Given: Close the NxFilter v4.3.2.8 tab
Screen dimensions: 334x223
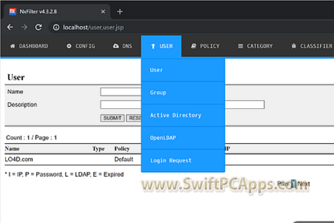Looking at the screenshot, I should [103, 12].
